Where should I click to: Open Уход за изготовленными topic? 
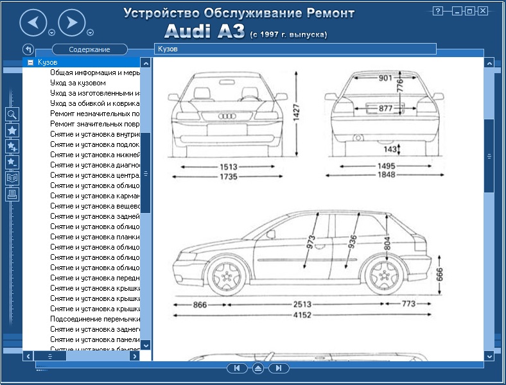(95, 93)
